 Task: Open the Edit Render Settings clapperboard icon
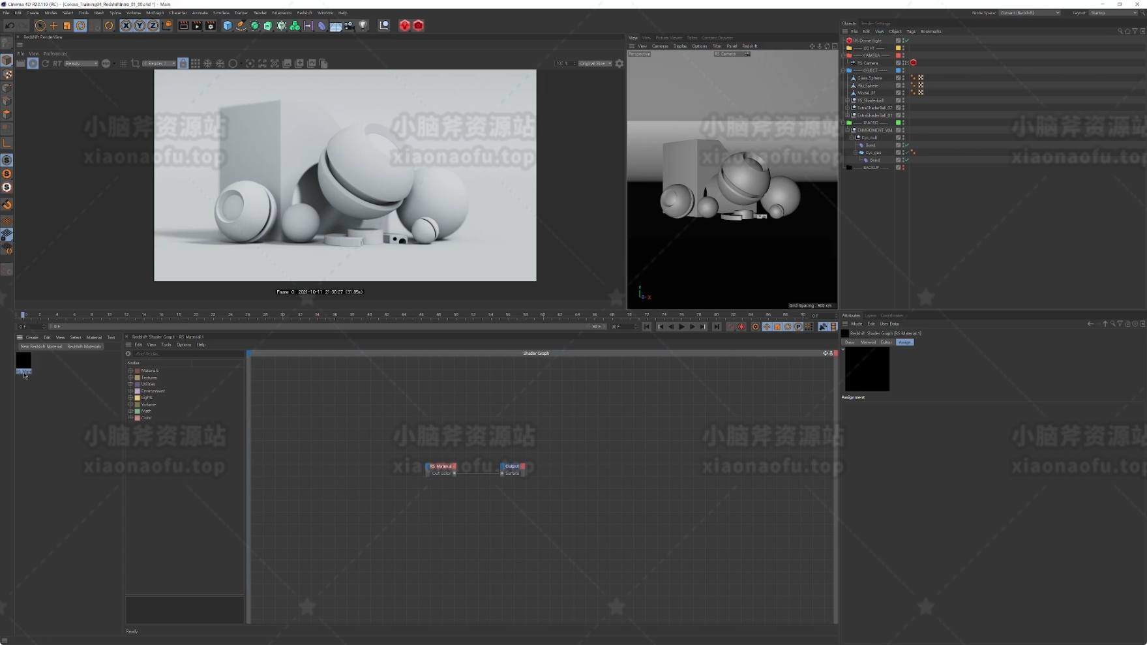coord(211,26)
